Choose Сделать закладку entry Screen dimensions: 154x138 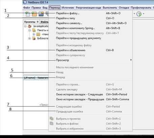[91, 90]
